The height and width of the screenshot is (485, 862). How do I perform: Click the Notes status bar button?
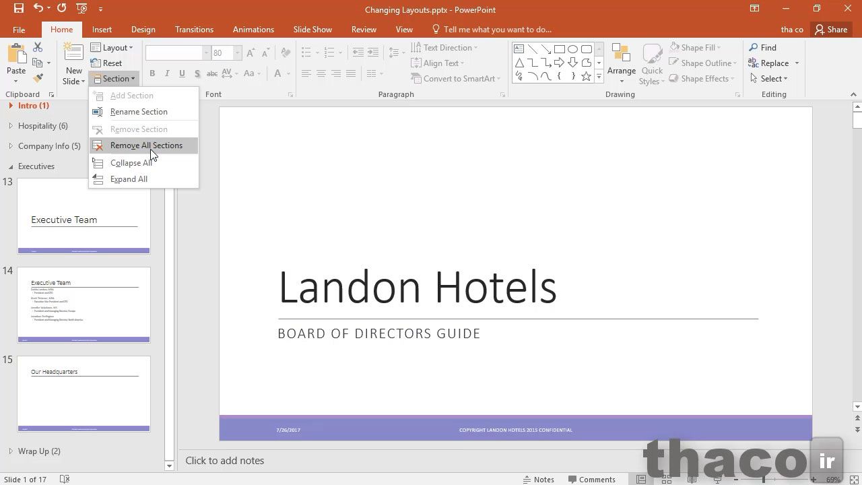pyautogui.click(x=539, y=479)
